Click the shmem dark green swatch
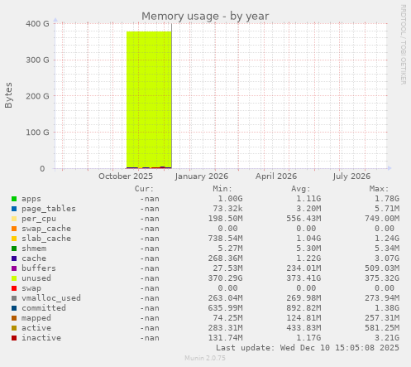 (x=14, y=249)
